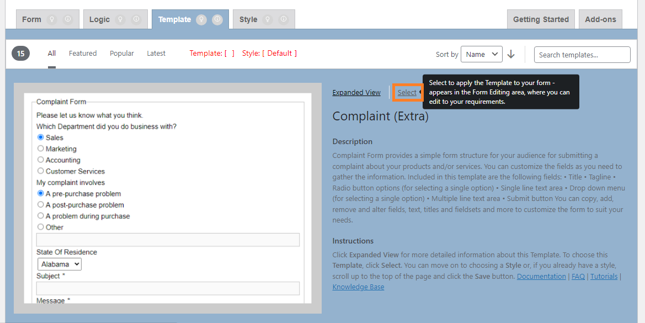The width and height of the screenshot is (645, 323).
Task: Click the Search templates input field
Action: click(582, 55)
